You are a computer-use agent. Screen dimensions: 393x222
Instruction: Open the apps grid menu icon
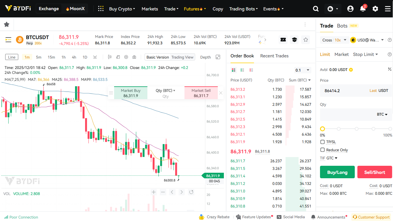click(100, 9)
